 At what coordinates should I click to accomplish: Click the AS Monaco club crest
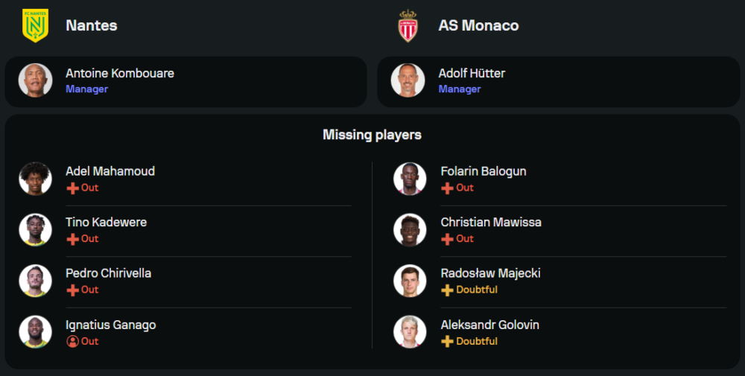[x=408, y=25]
